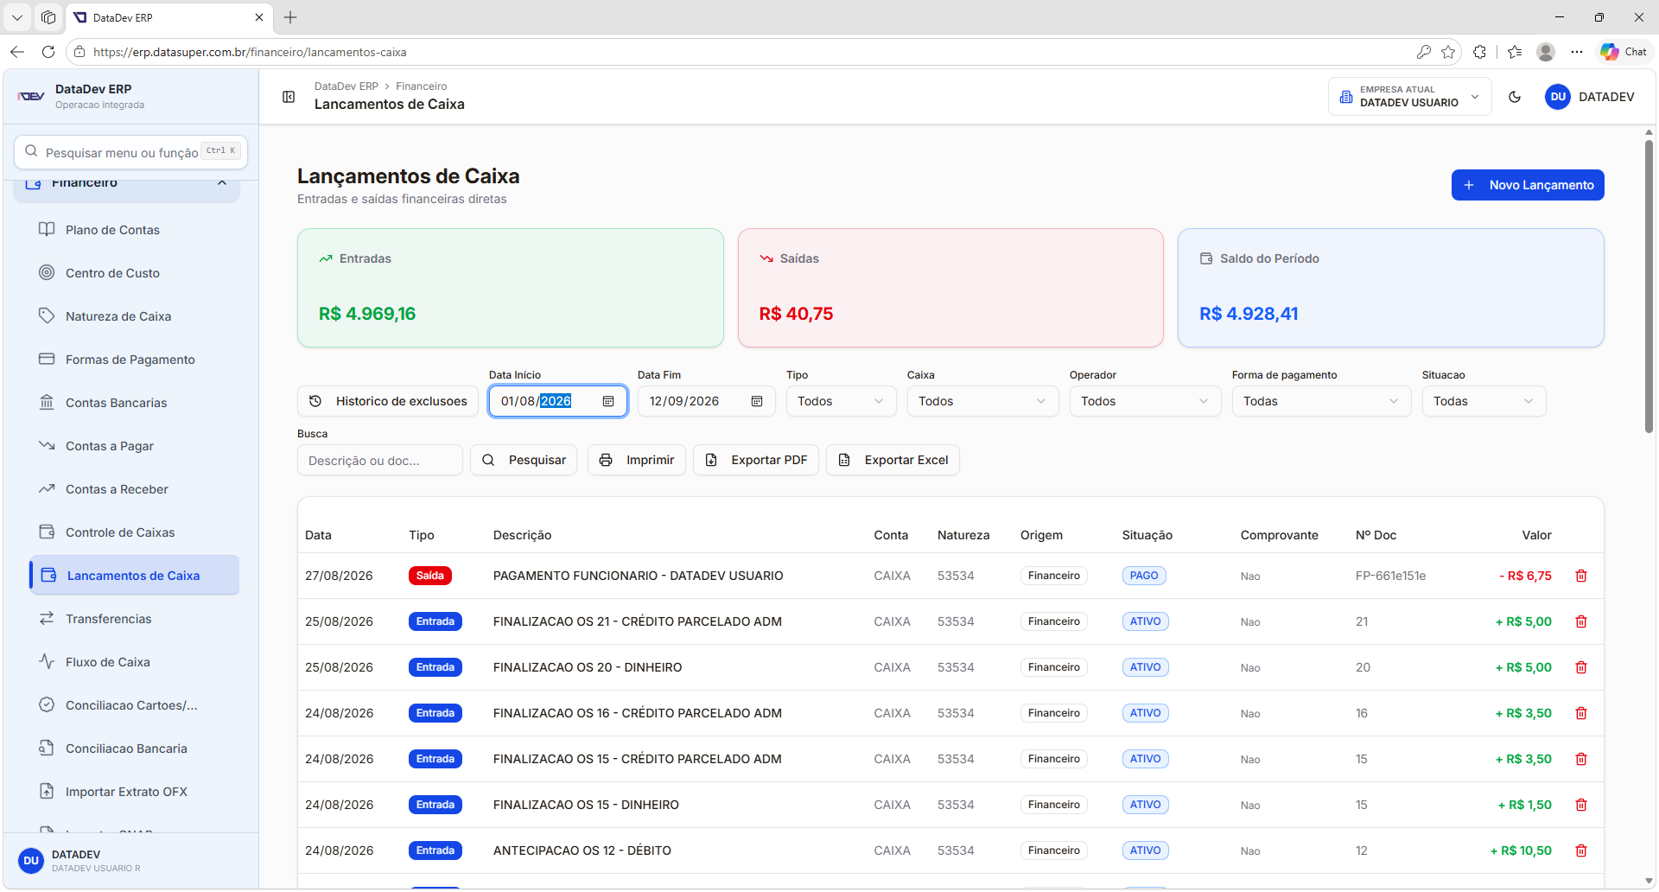Image resolution: width=1659 pixels, height=892 pixels.
Task: Open Data Início calendar picker icon
Action: [x=608, y=401]
